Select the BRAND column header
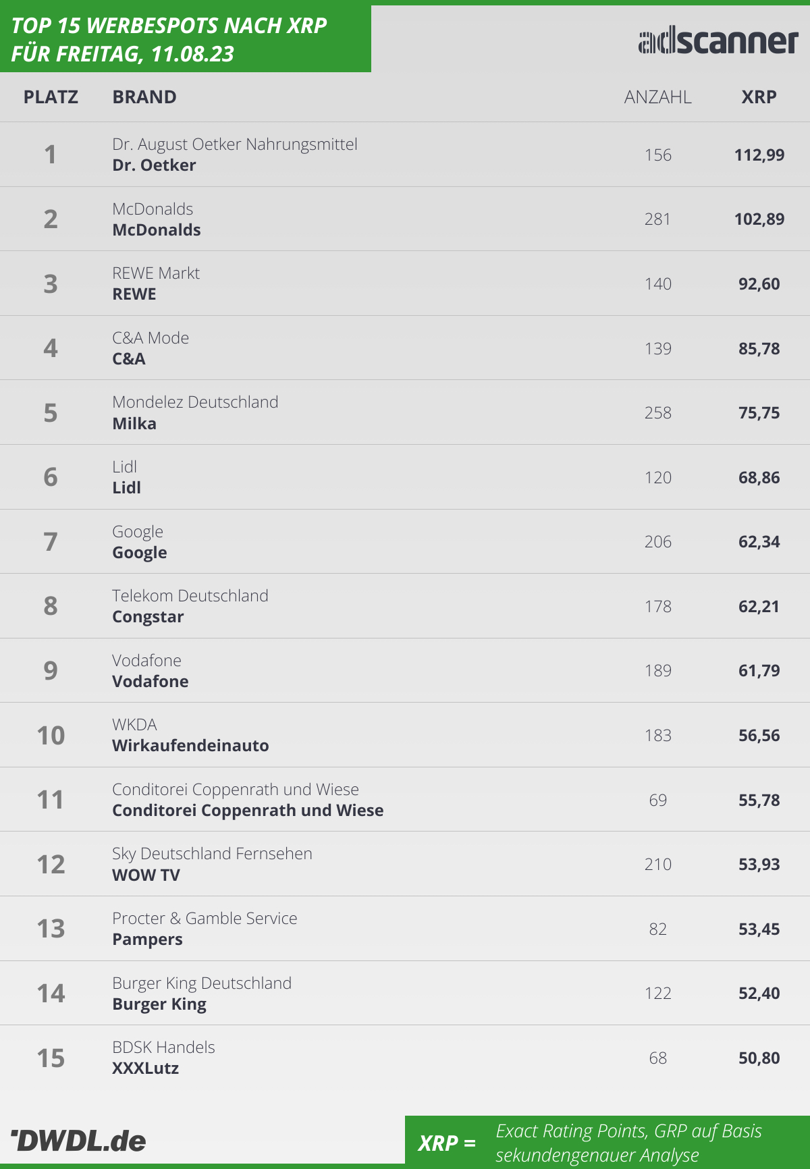This screenshot has width=810, height=1169. [x=144, y=97]
